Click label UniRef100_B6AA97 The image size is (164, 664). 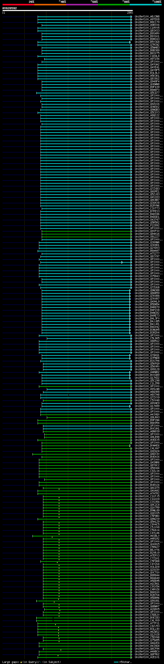(147, 251)
